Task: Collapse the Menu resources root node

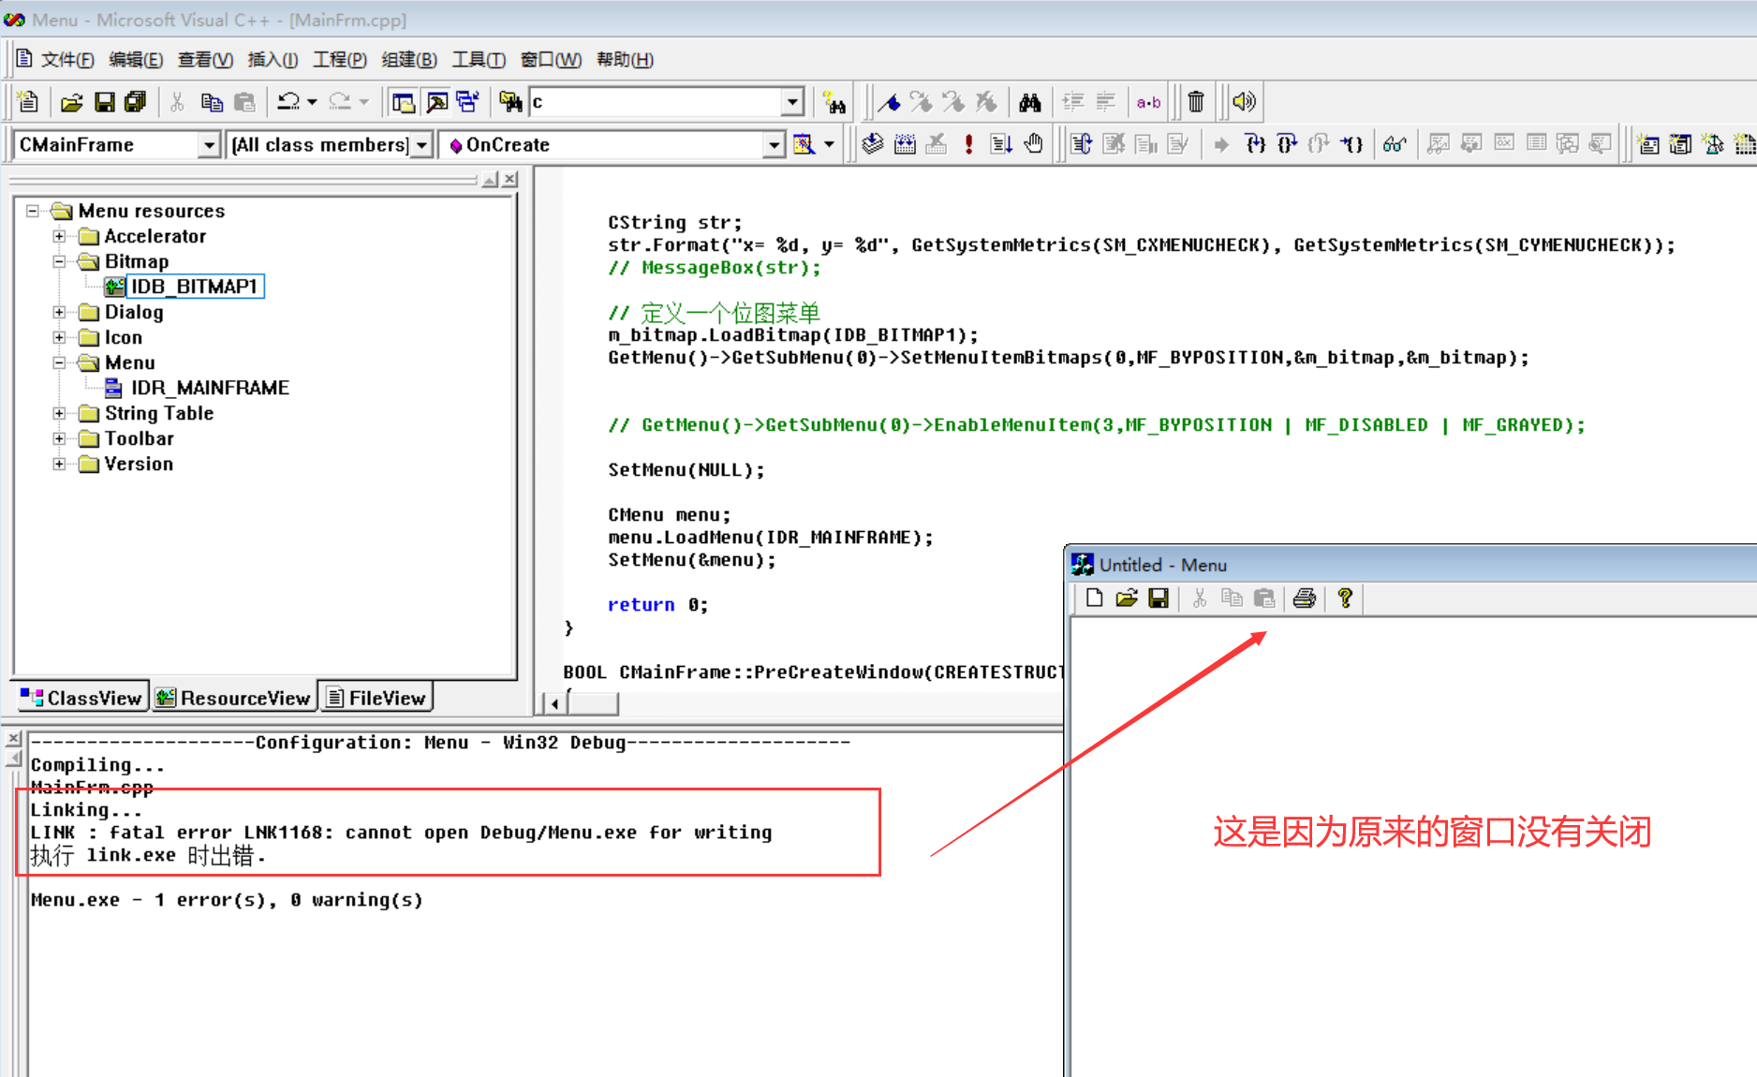Action: tap(33, 211)
